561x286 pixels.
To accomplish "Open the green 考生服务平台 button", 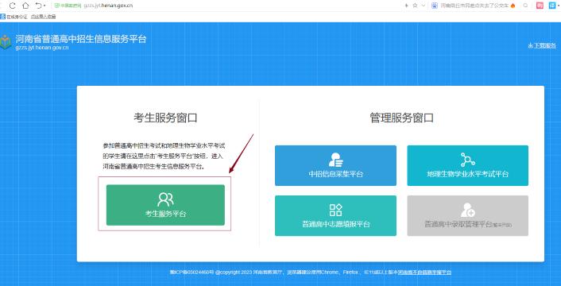I will point(165,205).
